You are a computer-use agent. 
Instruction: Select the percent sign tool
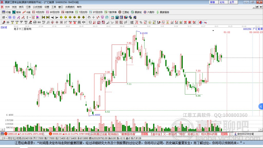tap(141, 23)
